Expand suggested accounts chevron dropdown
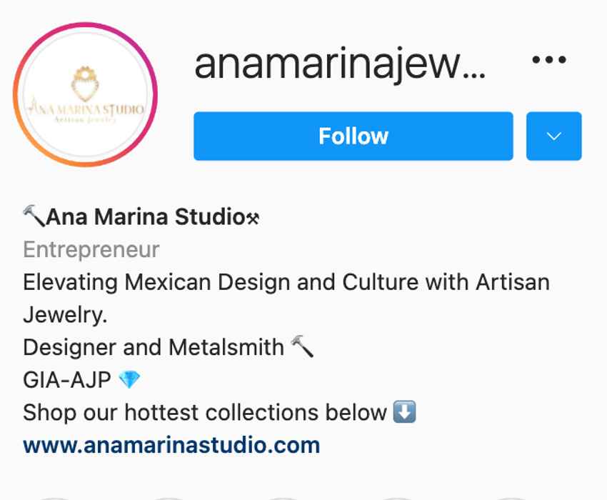 click(553, 136)
